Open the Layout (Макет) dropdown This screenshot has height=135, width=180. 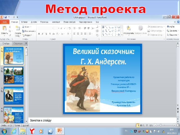27,27
